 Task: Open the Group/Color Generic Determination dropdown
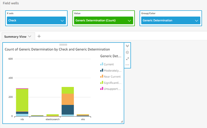(x=197, y=21)
